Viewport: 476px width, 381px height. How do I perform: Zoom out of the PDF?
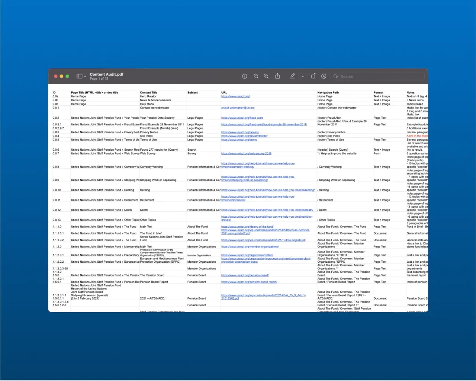click(x=256, y=76)
